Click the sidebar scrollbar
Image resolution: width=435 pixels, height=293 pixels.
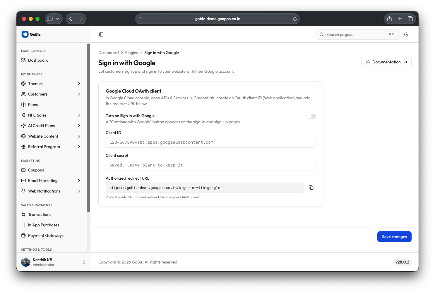(88, 128)
